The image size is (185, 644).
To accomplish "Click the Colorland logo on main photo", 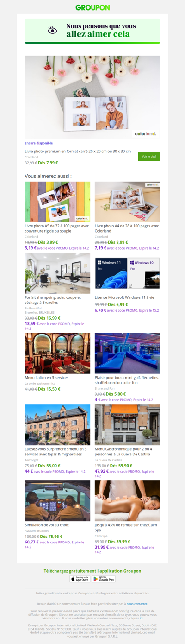I will [146, 134].
